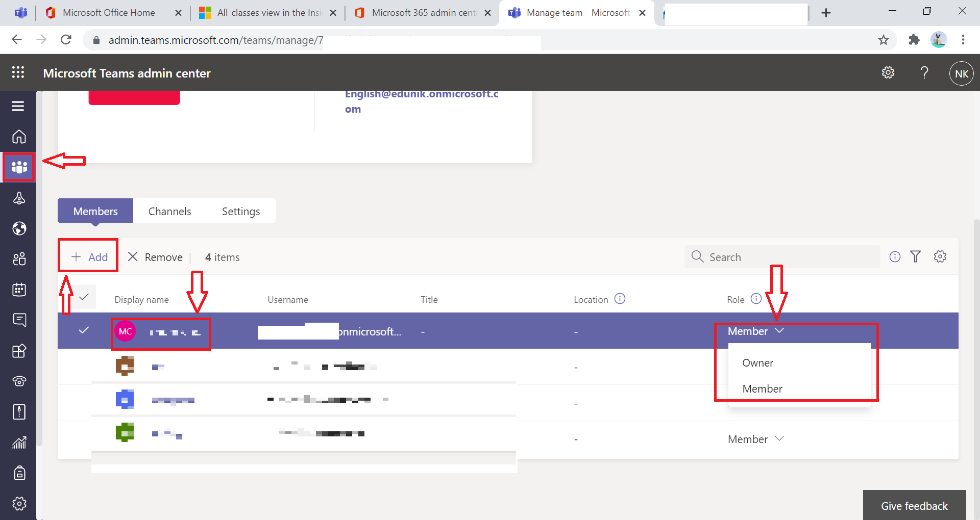
Task: Open the settings gear in the header
Action: pos(888,73)
